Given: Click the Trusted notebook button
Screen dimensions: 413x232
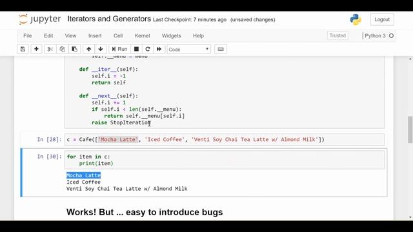Looking at the screenshot, I should (337, 35).
